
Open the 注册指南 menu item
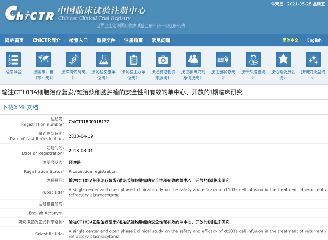pos(133,40)
